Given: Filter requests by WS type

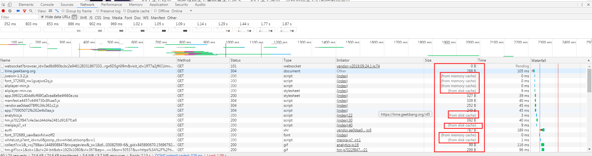Looking at the screenshot, I should 146,18.
